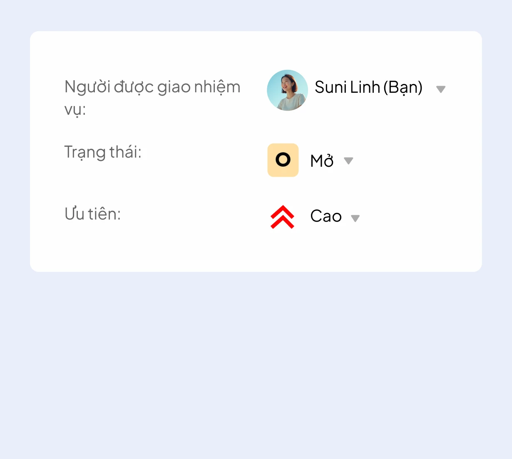Click the yellow open-status badge icon
This screenshot has height=459, width=512.
[283, 160]
